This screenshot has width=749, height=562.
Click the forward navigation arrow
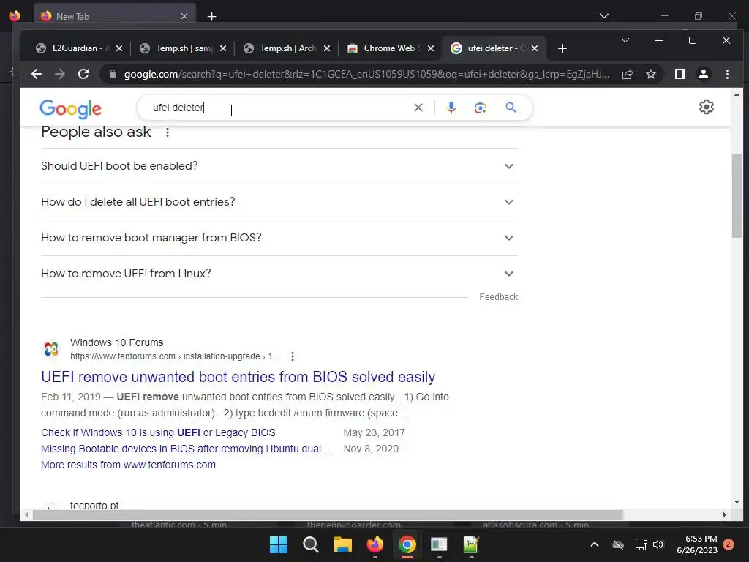[x=60, y=74]
